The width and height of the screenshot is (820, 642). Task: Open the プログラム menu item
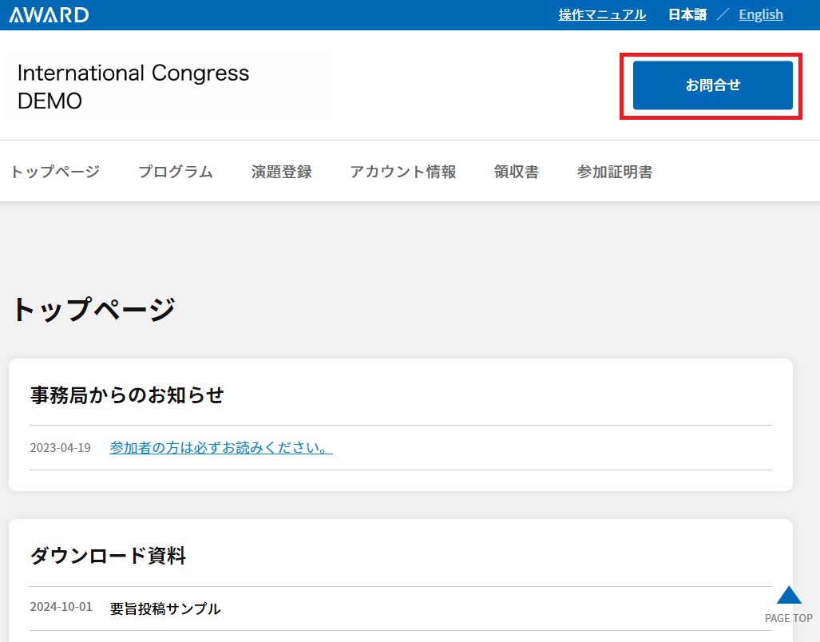(x=176, y=172)
